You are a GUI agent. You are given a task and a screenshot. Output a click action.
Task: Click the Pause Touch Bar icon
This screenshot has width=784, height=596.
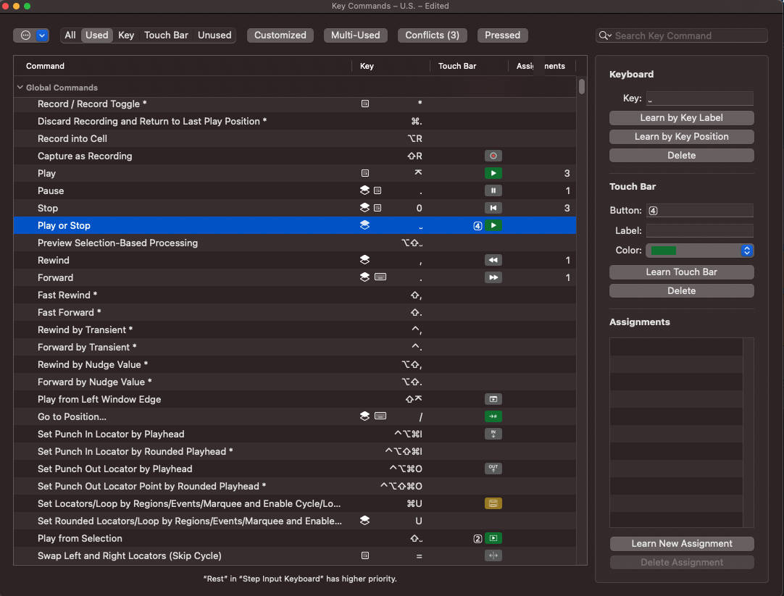(x=493, y=190)
